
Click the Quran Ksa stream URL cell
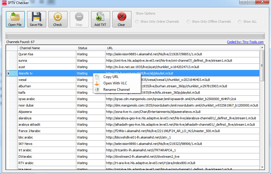pyautogui.click(x=182, y=54)
